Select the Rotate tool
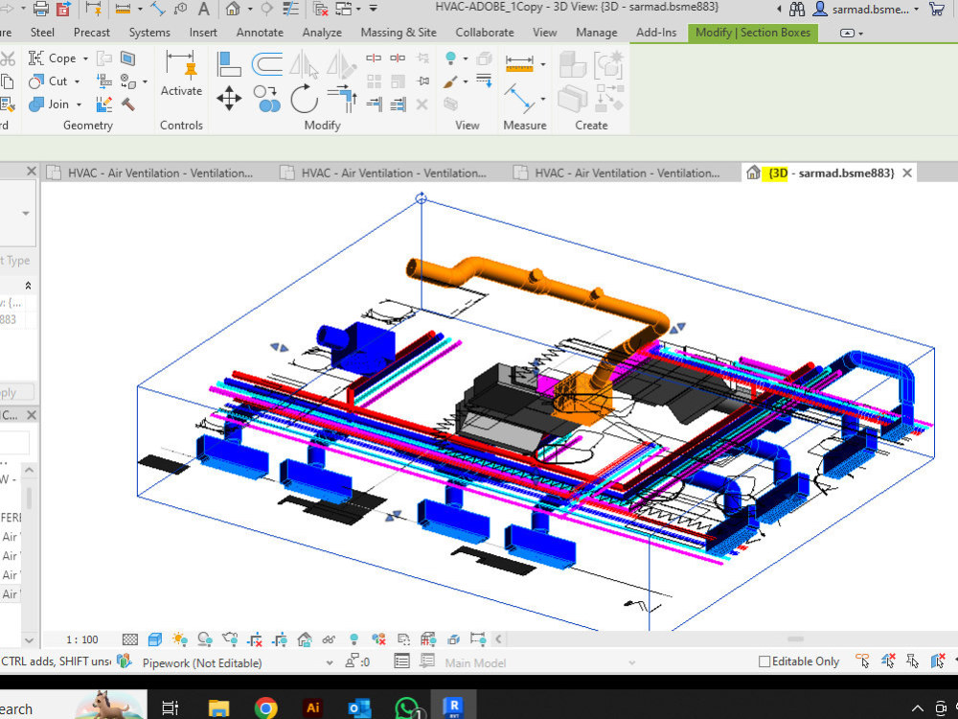Screen dimensions: 958x719 [304, 99]
